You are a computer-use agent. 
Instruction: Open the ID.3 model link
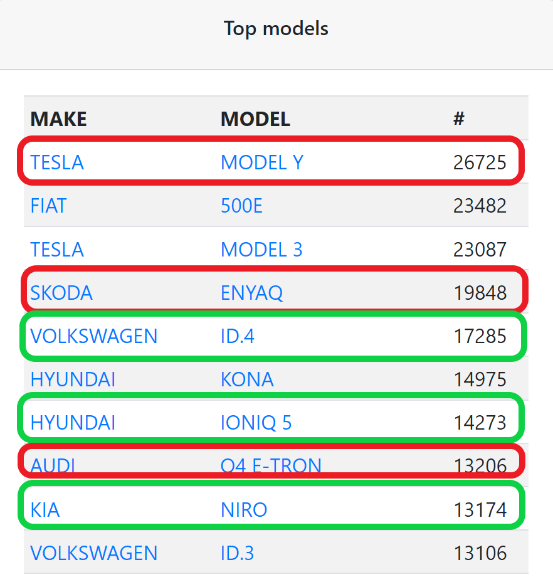(238, 553)
